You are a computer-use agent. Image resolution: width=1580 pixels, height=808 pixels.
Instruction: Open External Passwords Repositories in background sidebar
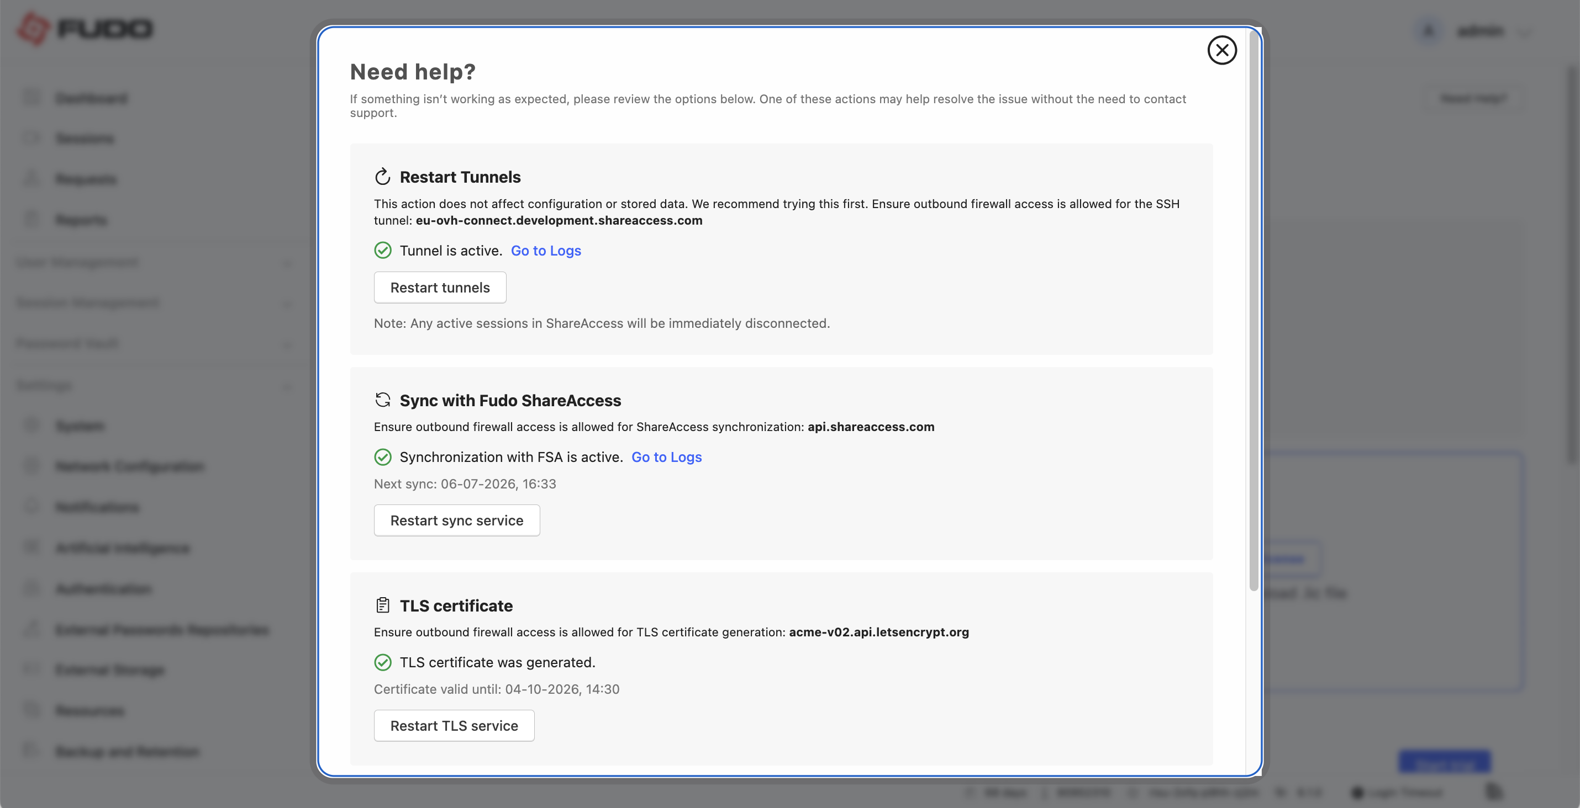162,630
